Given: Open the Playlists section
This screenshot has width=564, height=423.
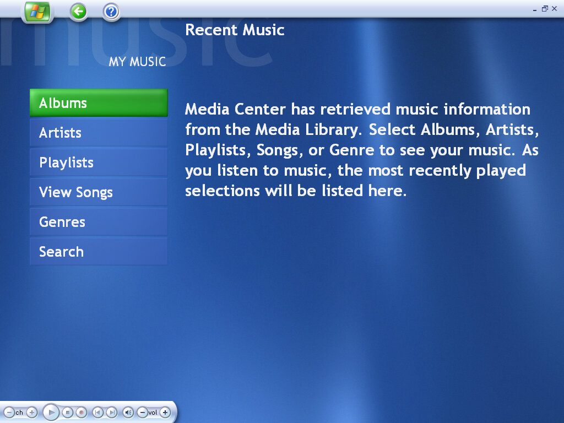Looking at the screenshot, I should (98, 162).
